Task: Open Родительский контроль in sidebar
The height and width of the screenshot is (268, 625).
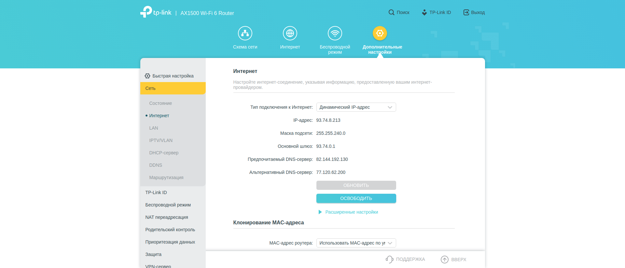Action: 170,230
